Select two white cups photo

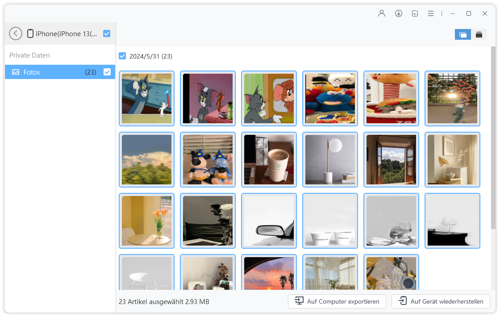(x=330, y=221)
